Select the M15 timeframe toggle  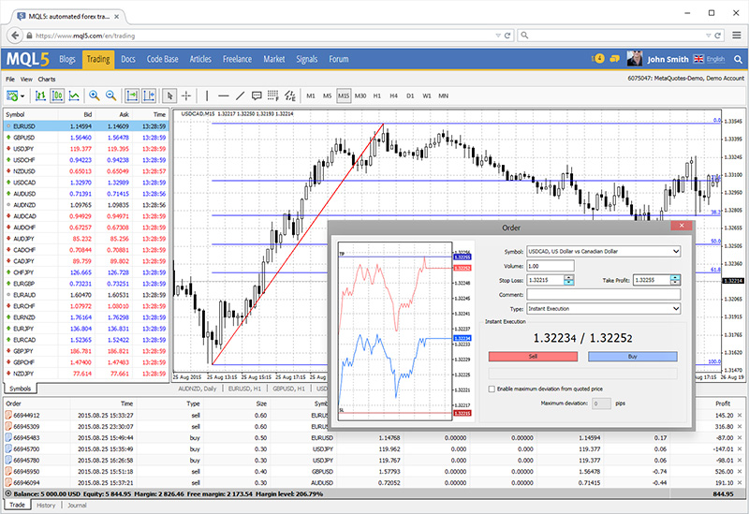tap(344, 95)
